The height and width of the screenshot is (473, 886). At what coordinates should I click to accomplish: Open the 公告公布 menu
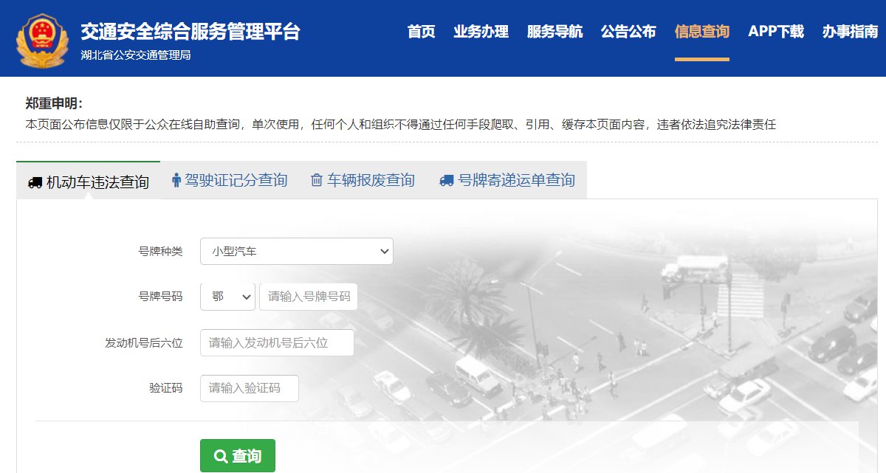pyautogui.click(x=628, y=32)
